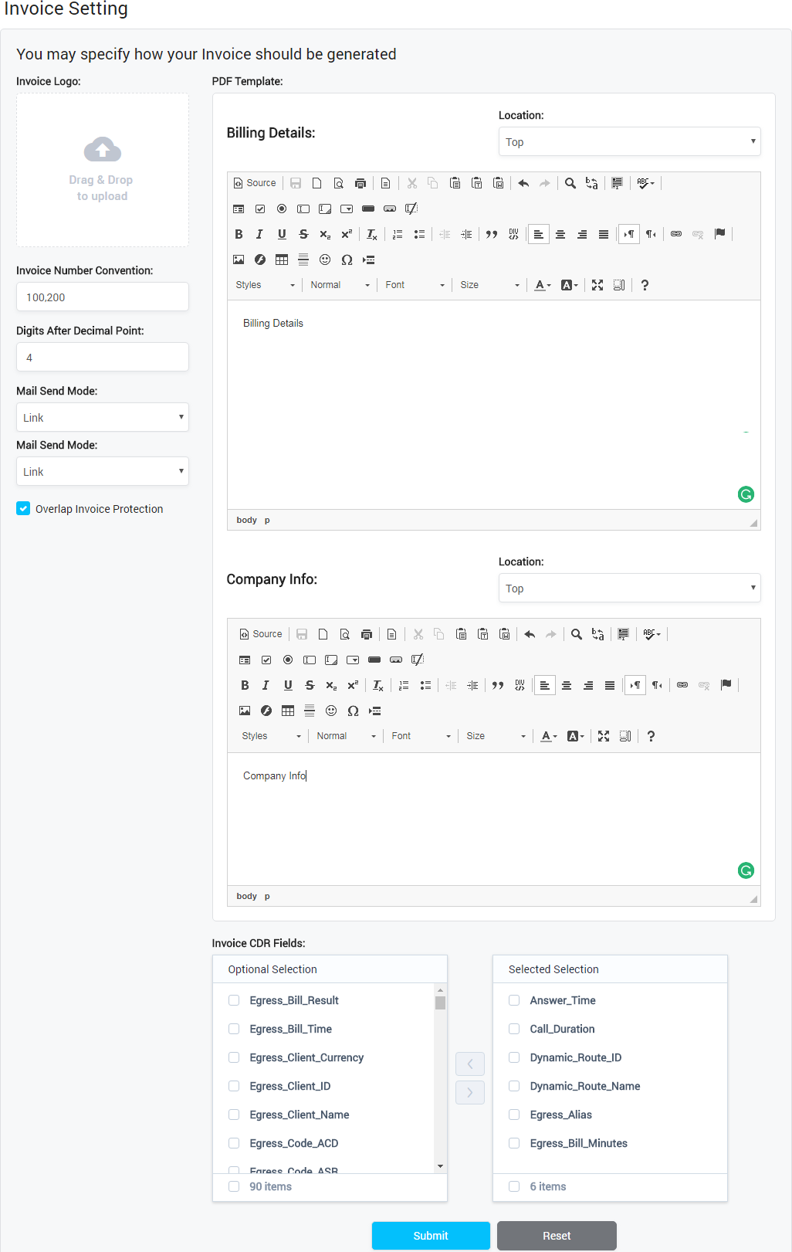The width and height of the screenshot is (792, 1252).
Task: Select all 90 items checkbox
Action: pos(234,1186)
